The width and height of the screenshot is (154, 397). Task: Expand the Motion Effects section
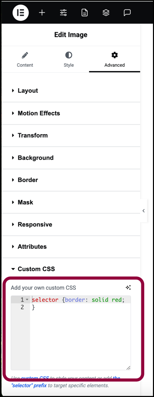[39, 113]
